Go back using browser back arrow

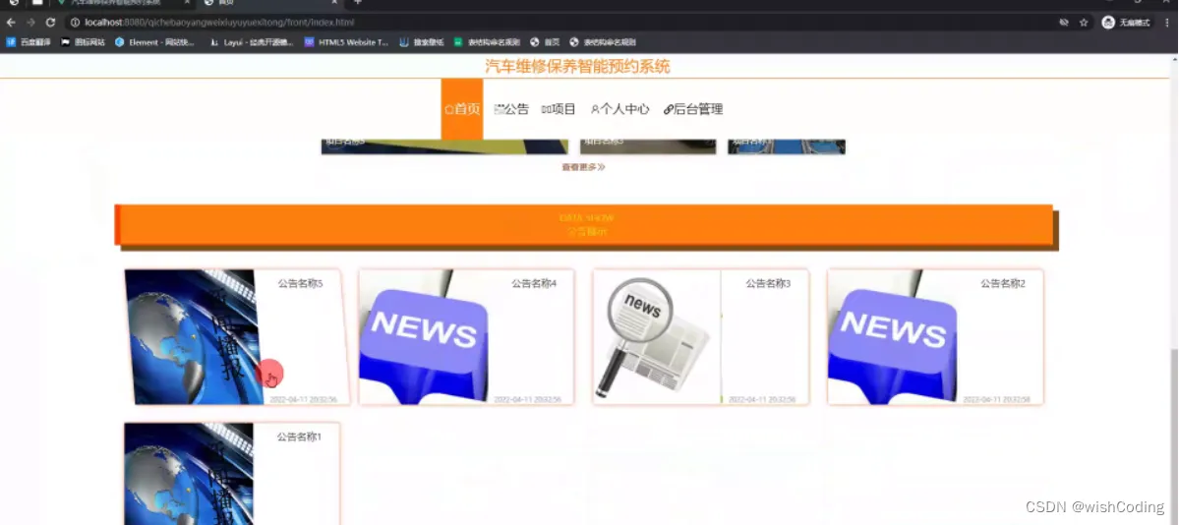(11, 23)
